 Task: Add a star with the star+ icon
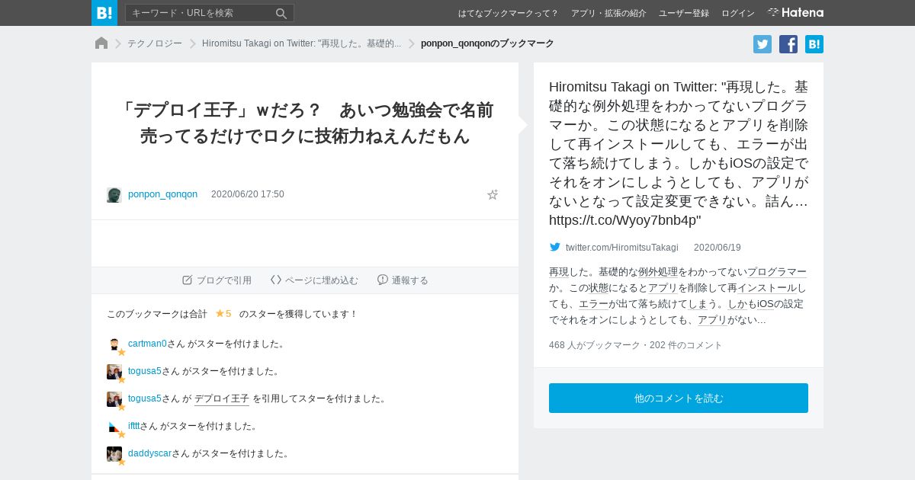click(493, 194)
